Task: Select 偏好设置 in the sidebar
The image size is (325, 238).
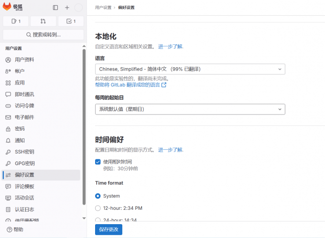Action: [x=41, y=175]
